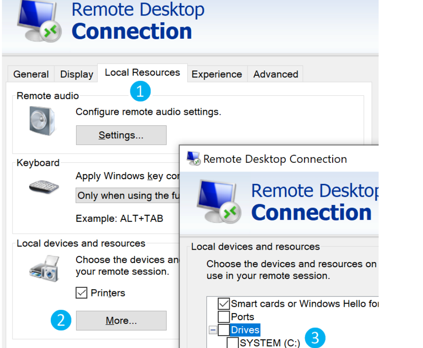Tick the SYSTEM (C:) drive checkbox
The height and width of the screenshot is (348, 423).
click(232, 342)
